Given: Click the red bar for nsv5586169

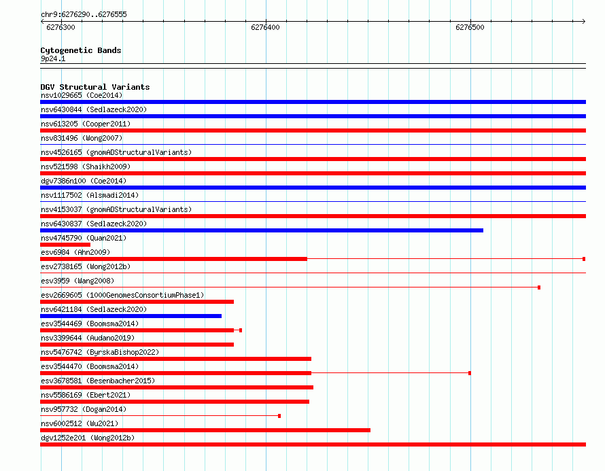Looking at the screenshot, I should click(175, 402).
